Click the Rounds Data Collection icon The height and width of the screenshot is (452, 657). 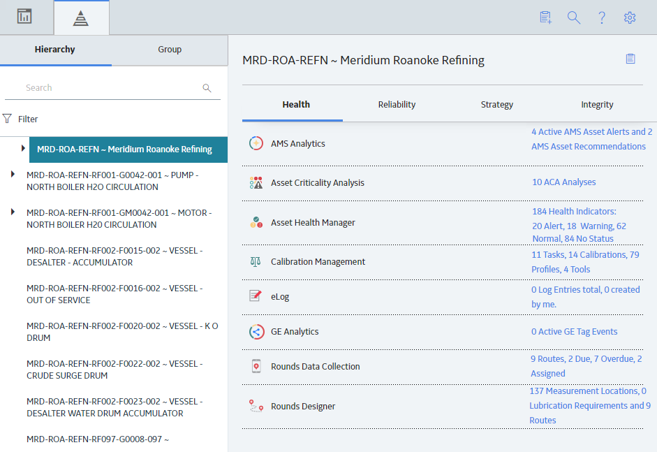coord(256,366)
